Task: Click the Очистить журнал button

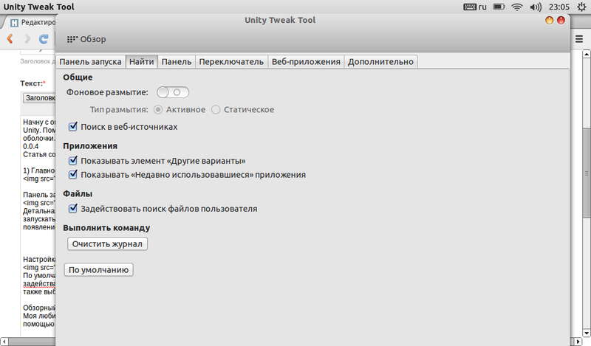Action: [108, 243]
